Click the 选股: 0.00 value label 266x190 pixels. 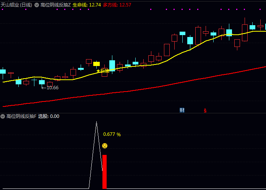click(x=49, y=116)
